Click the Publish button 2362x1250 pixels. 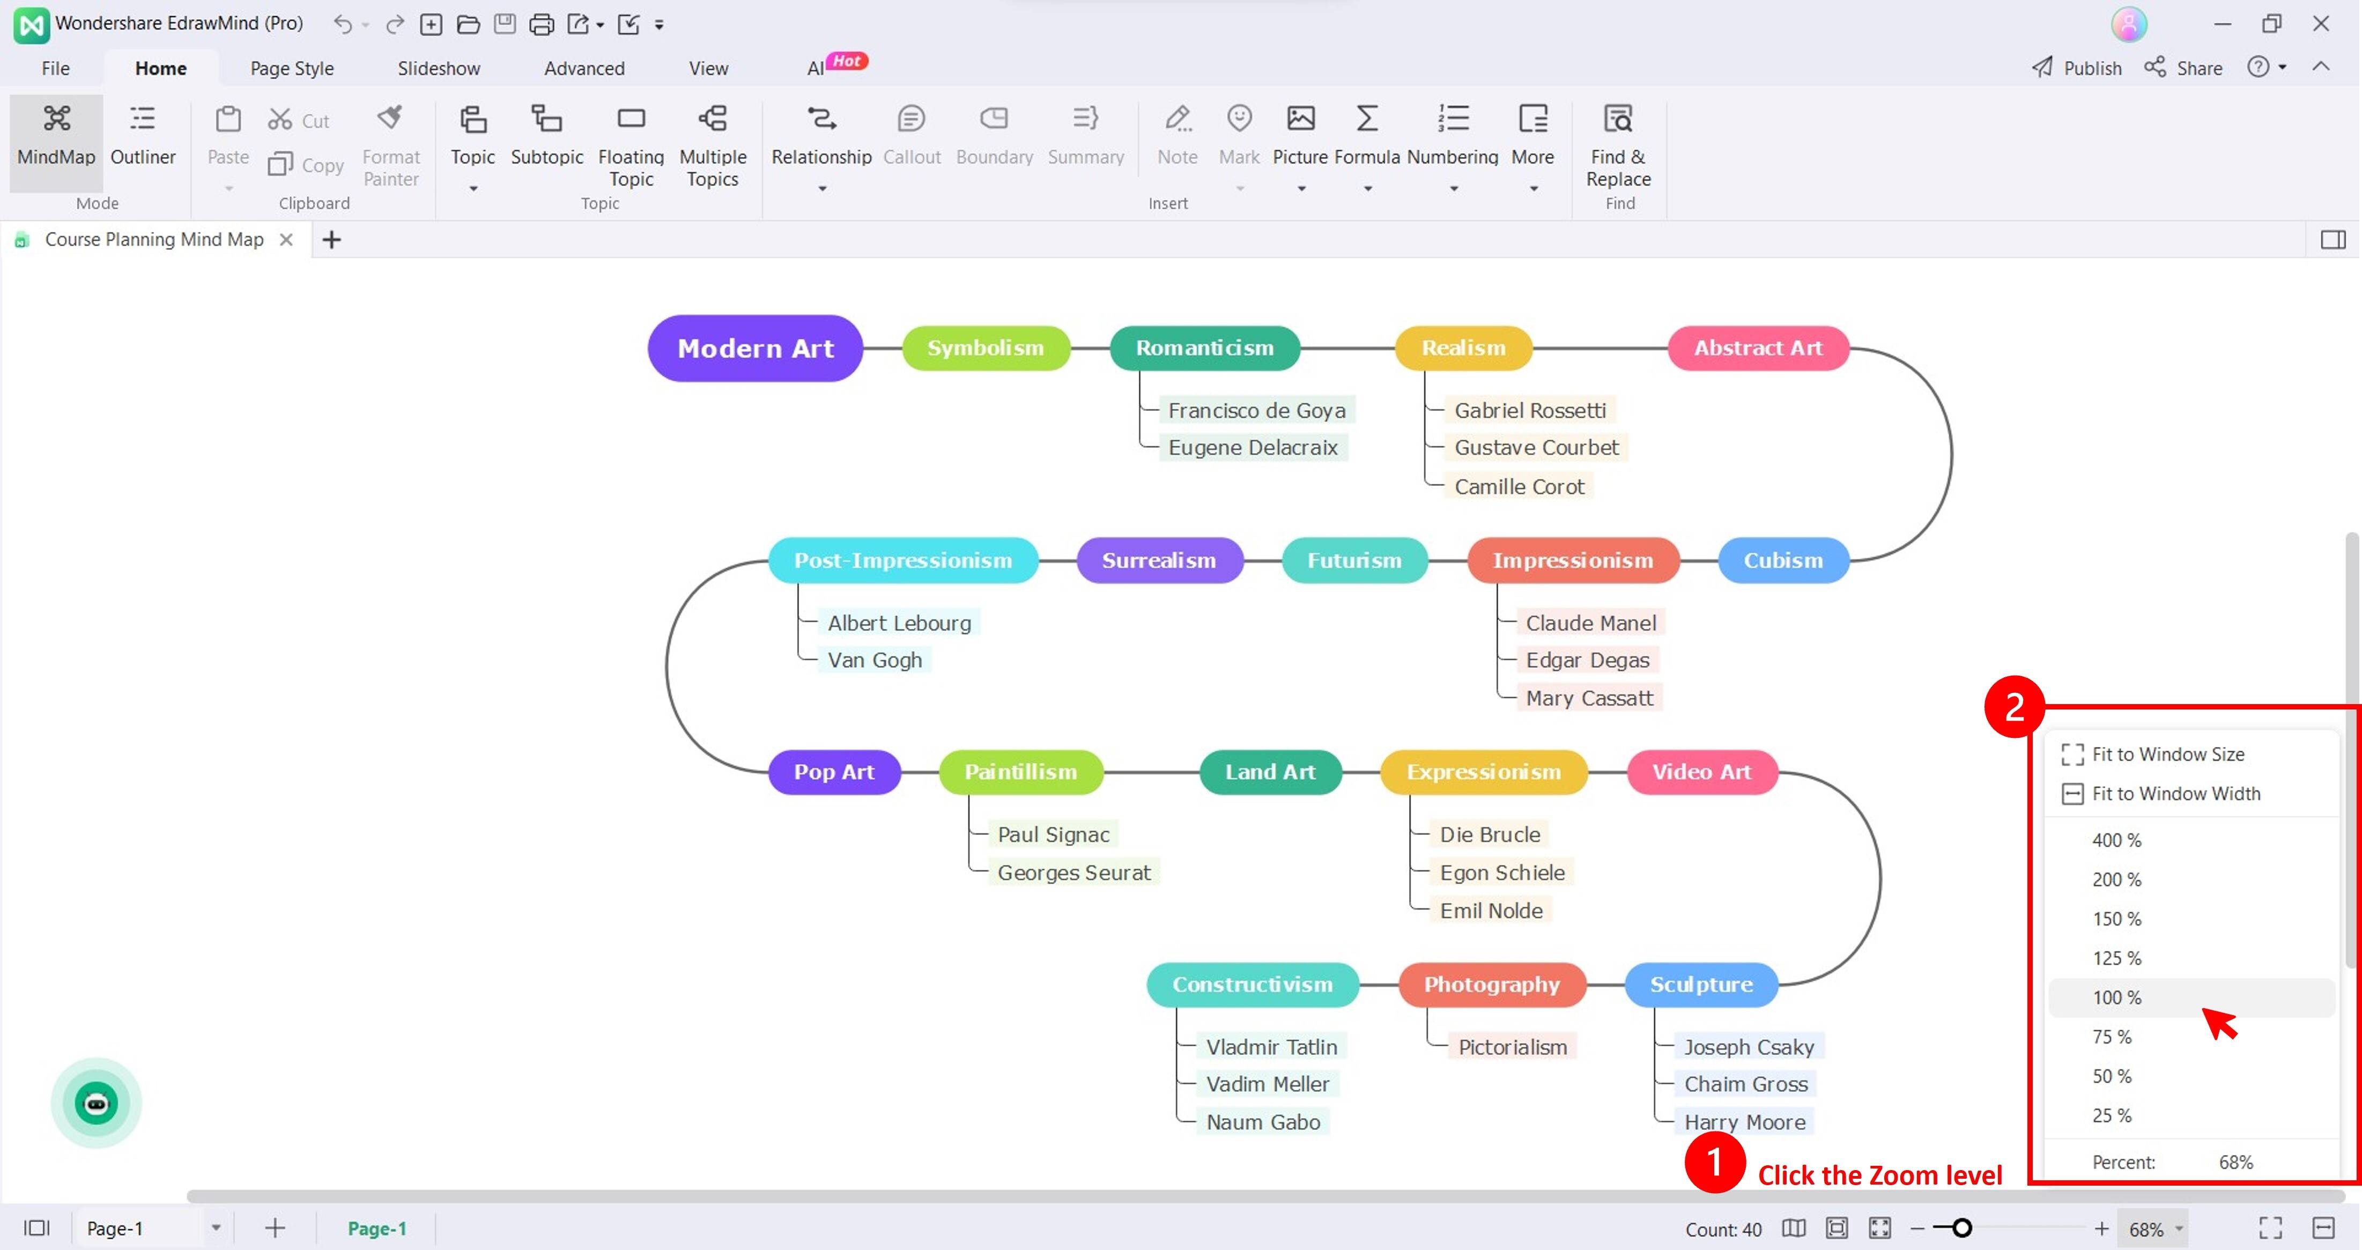tap(2077, 68)
